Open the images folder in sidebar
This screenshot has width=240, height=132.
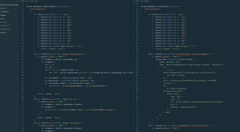tap(3, 15)
